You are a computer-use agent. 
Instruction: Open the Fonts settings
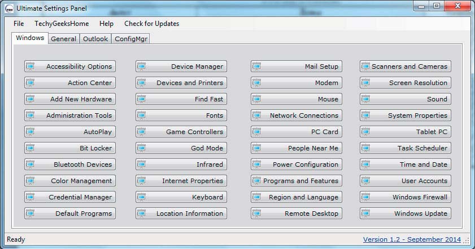(x=181, y=115)
